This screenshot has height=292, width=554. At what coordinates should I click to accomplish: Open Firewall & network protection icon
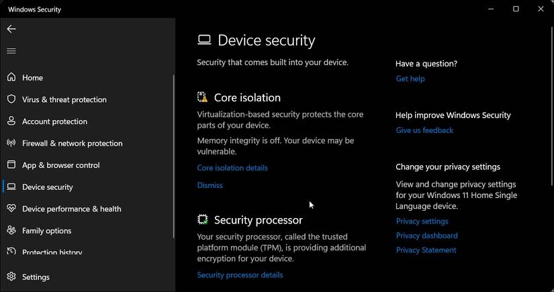tap(11, 143)
